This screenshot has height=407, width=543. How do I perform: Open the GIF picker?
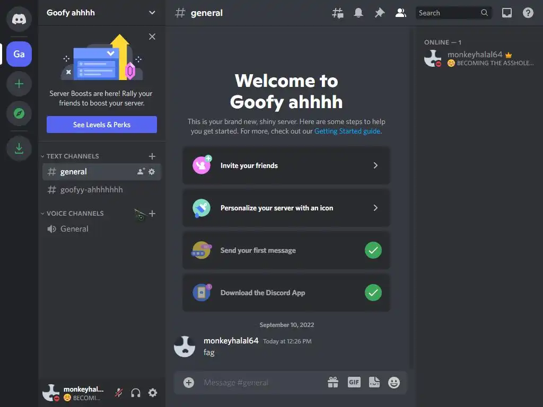[354, 382]
